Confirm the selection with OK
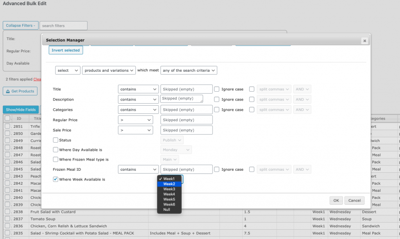 pyautogui.click(x=336, y=200)
